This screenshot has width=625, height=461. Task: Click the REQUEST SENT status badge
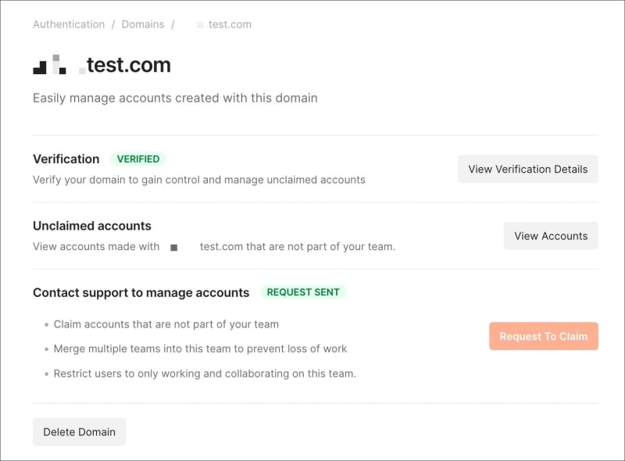coord(303,292)
